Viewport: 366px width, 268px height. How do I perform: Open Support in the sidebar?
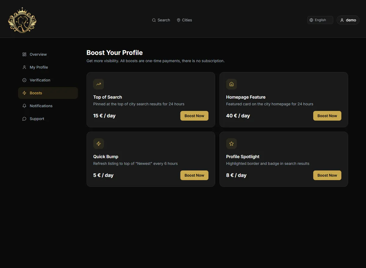tap(48, 119)
